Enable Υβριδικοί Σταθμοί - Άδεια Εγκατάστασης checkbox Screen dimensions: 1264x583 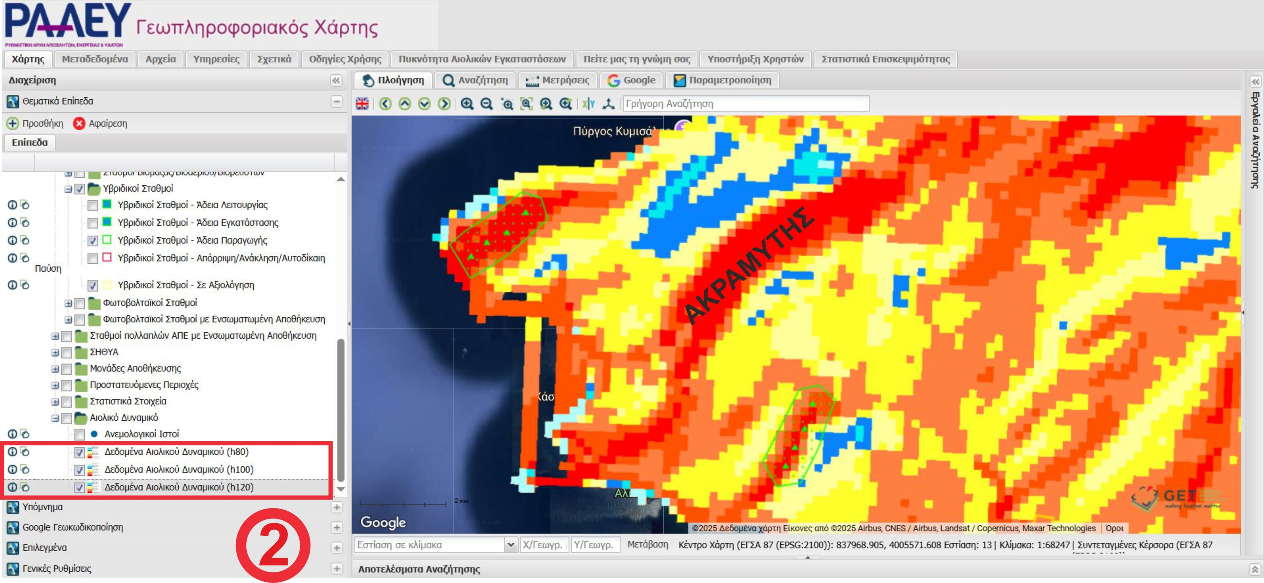pyautogui.click(x=92, y=223)
